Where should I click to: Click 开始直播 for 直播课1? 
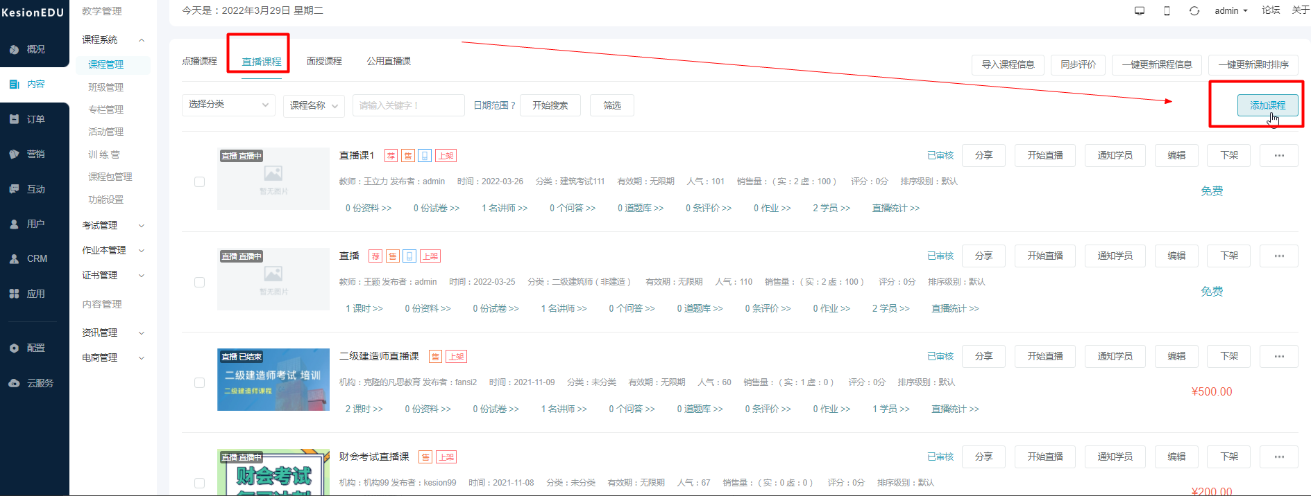tap(1045, 155)
